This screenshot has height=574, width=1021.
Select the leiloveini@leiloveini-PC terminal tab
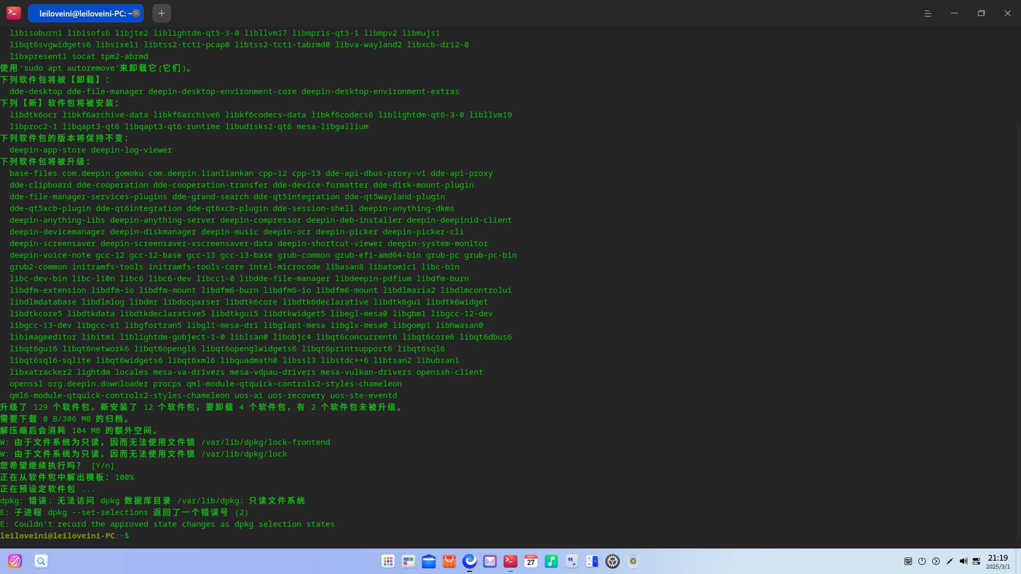coord(86,13)
